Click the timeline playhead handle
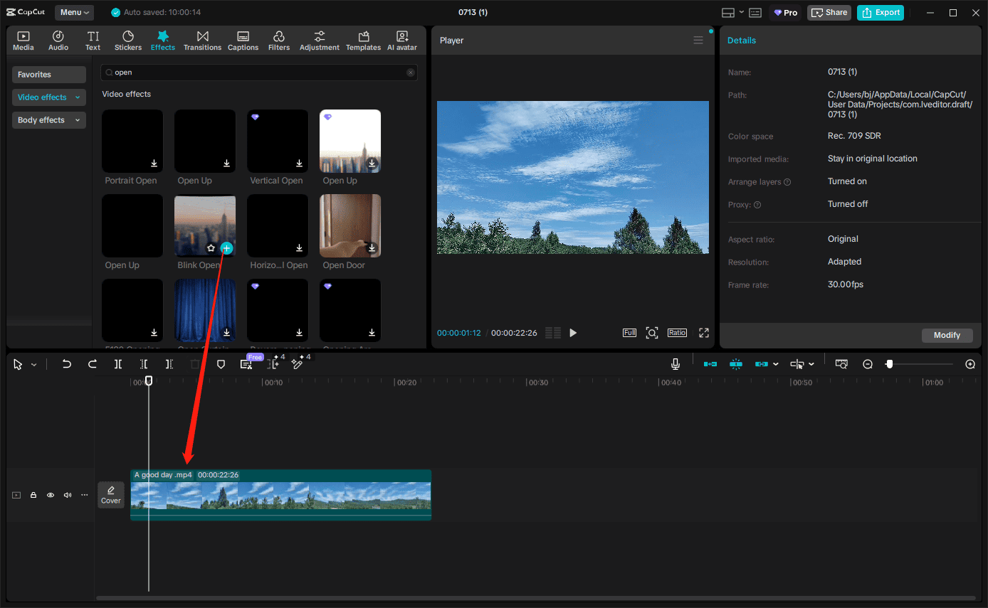Image resolution: width=988 pixels, height=608 pixels. (x=149, y=381)
